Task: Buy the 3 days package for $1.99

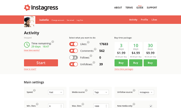Action: pyautogui.click(x=121, y=63)
